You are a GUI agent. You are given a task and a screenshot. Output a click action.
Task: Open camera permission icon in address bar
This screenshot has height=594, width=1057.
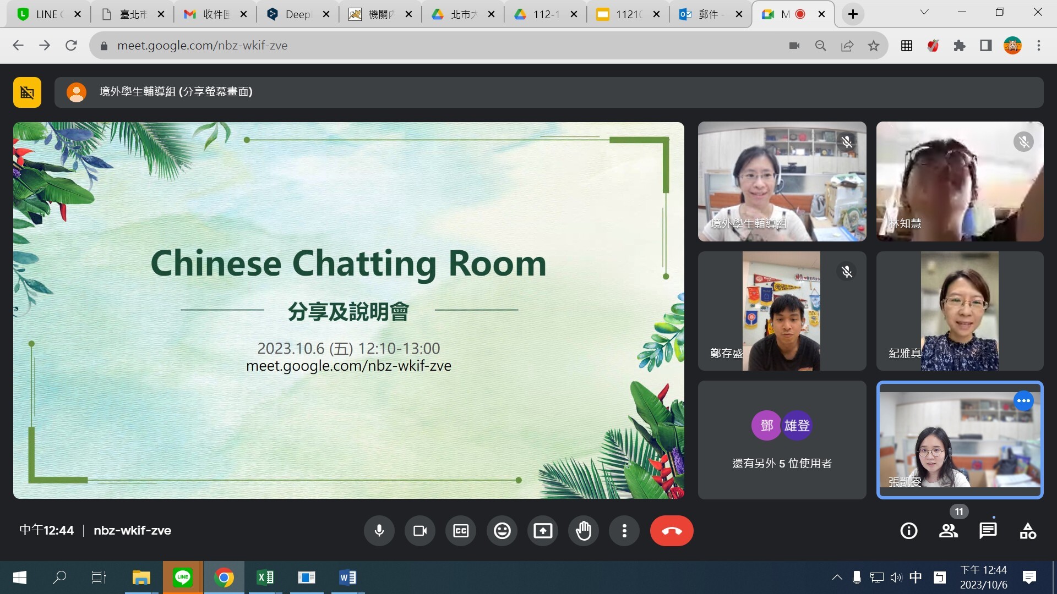794,46
